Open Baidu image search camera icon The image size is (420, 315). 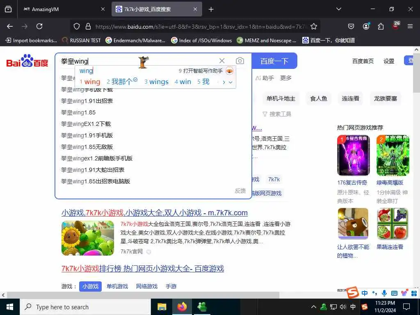tap(240, 61)
